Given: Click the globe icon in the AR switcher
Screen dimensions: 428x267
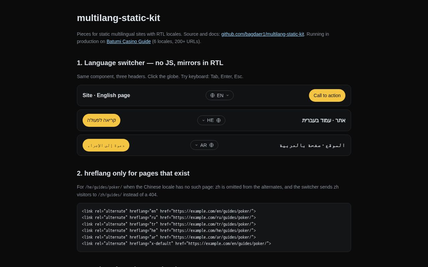Looking at the screenshot, I should [212, 145].
